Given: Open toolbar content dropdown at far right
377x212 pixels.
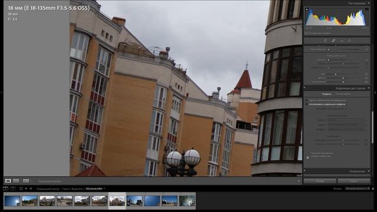Looking at the screenshot, I should pyautogui.click(x=299, y=181).
